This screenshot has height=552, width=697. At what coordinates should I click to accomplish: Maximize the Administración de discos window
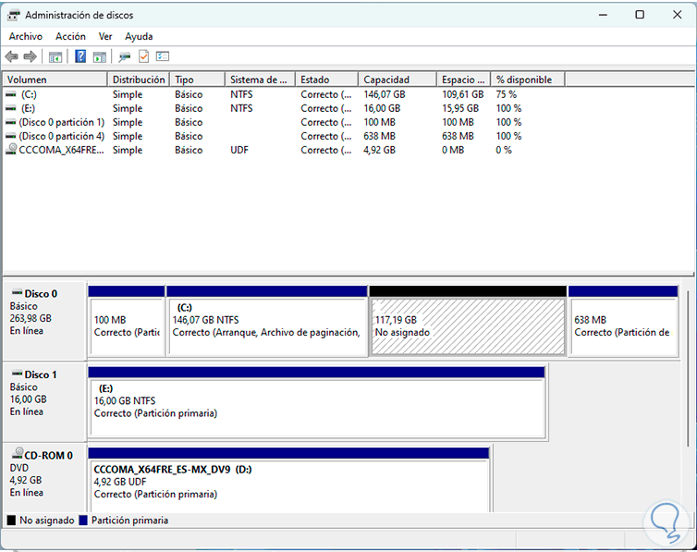(x=640, y=15)
